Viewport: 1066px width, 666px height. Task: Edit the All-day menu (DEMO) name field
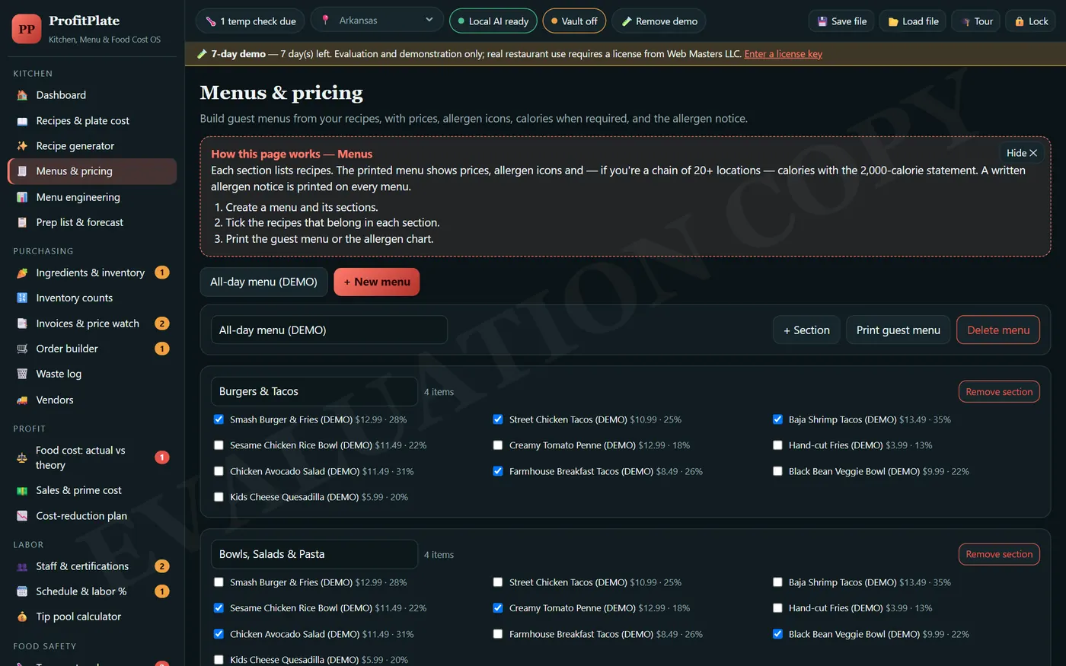point(329,330)
